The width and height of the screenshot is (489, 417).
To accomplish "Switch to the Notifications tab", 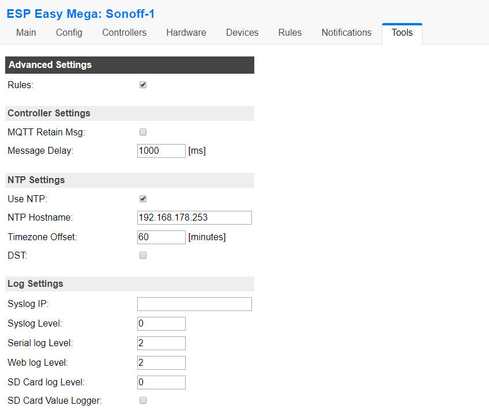I will (x=346, y=33).
